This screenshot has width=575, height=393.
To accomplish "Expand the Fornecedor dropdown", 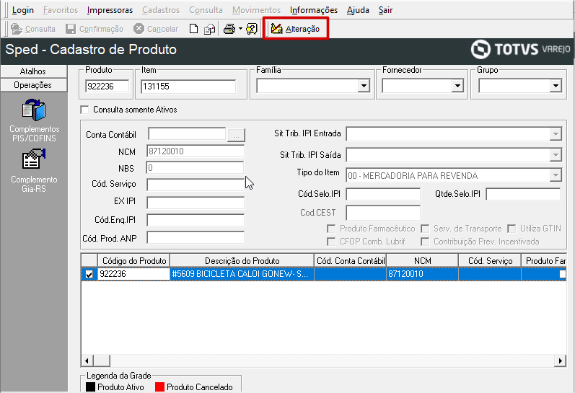I will (x=457, y=86).
